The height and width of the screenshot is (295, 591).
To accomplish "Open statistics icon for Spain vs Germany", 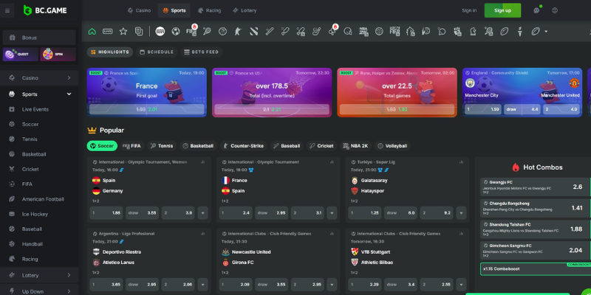I will pyautogui.click(x=202, y=162).
